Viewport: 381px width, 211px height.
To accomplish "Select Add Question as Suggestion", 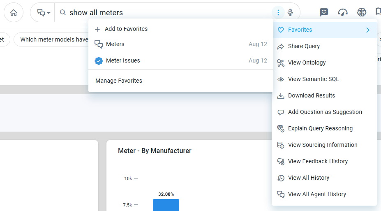I will (x=325, y=112).
